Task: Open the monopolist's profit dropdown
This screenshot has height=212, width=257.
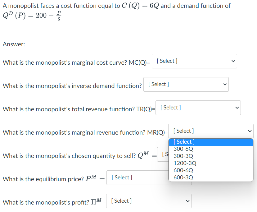Action: tap(148, 201)
